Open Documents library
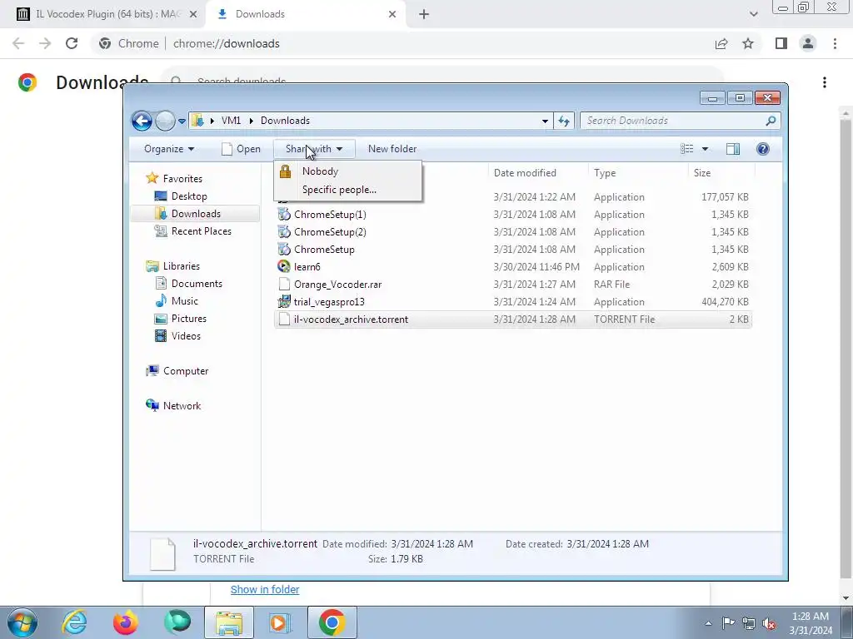Image resolution: width=853 pixels, height=639 pixels. coord(197,284)
